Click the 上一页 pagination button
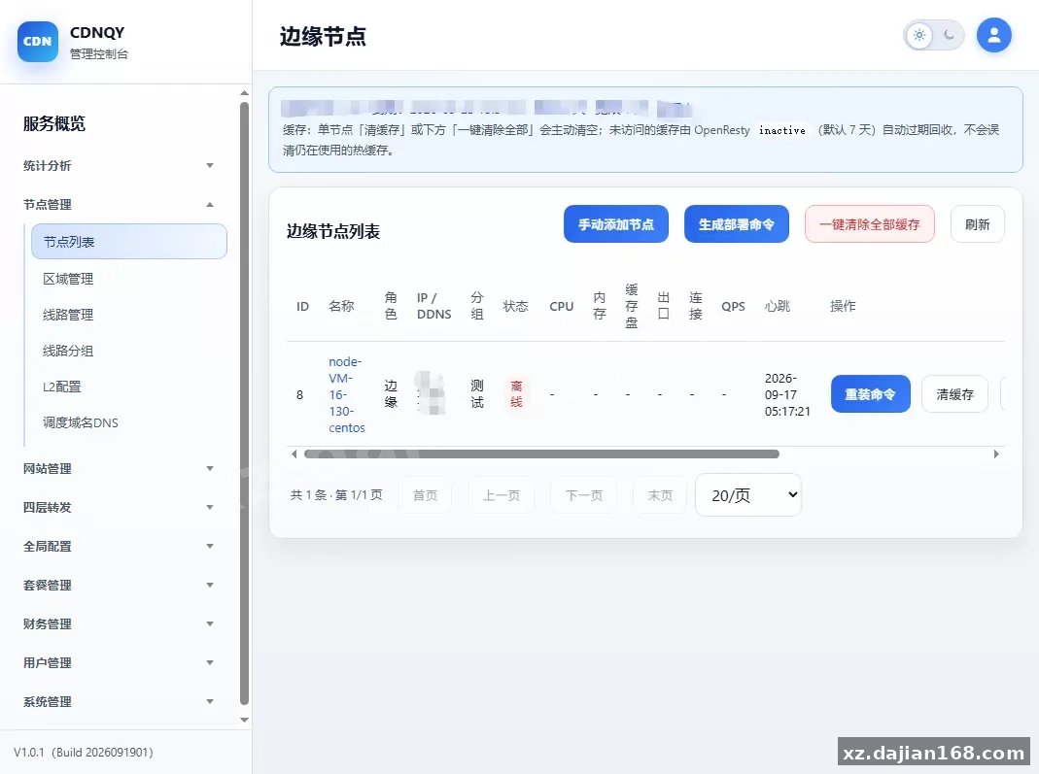 tap(501, 495)
